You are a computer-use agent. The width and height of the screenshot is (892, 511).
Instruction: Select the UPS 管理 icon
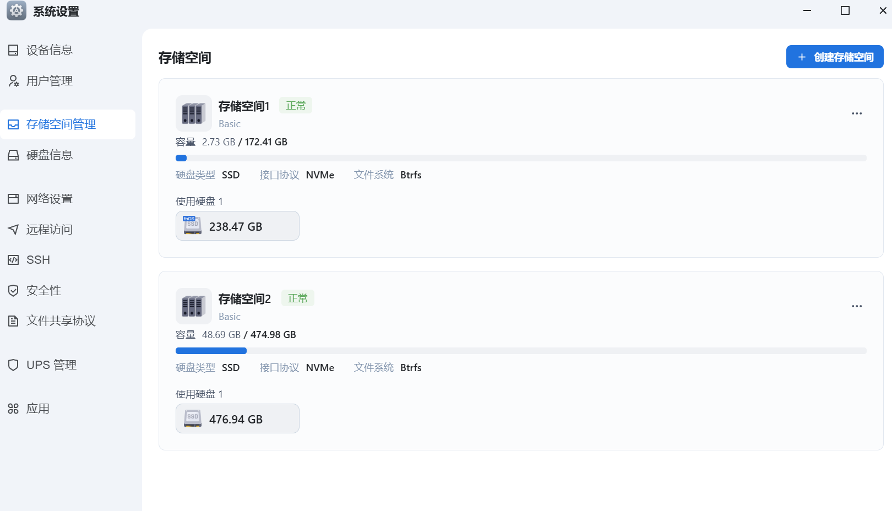[x=13, y=365]
